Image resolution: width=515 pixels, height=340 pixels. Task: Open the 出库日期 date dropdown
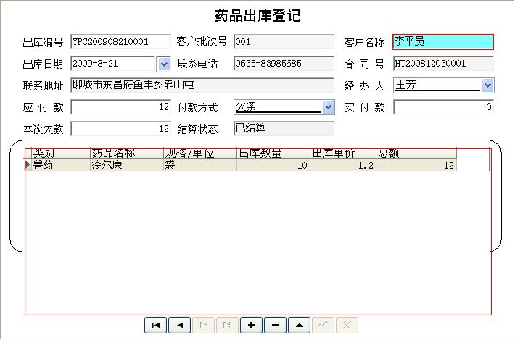pos(162,64)
